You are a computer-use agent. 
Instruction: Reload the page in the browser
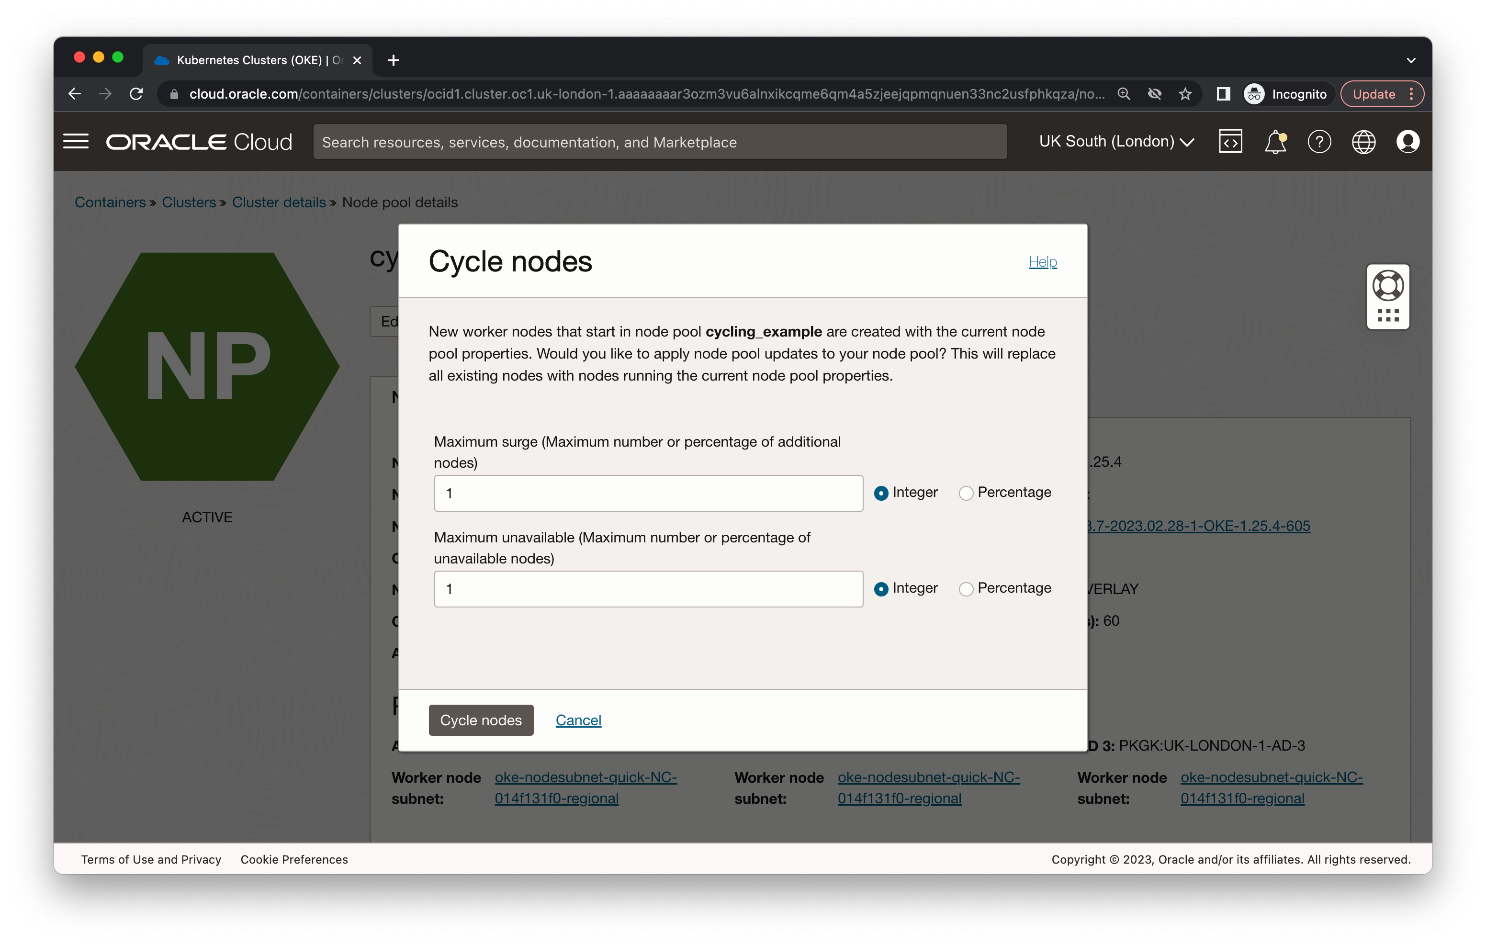(x=136, y=94)
